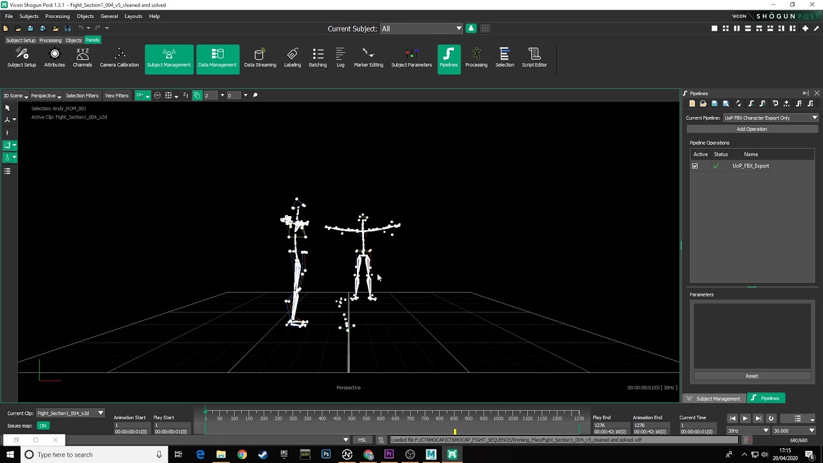Open Photoshop from the taskbar
This screenshot has height=463, width=823.
tap(326, 455)
